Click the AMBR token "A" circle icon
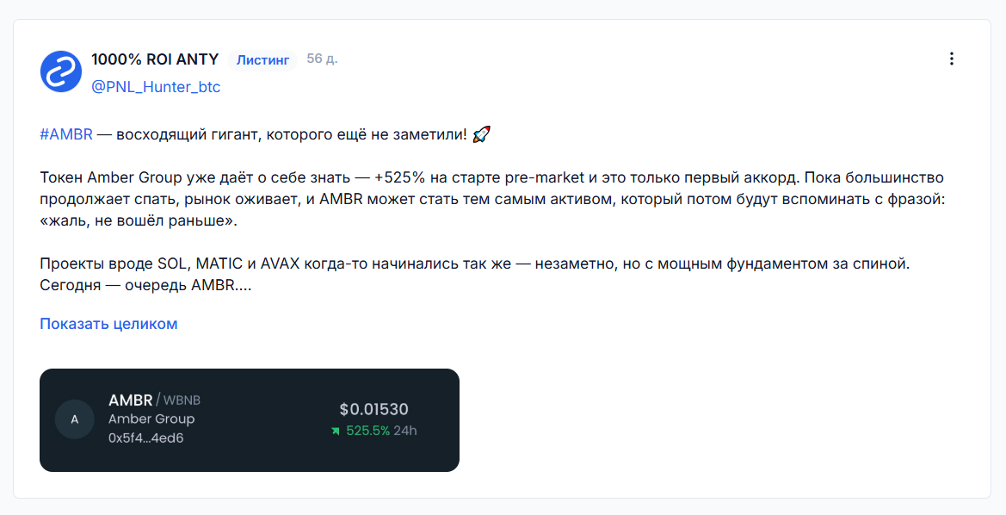 coord(75,419)
